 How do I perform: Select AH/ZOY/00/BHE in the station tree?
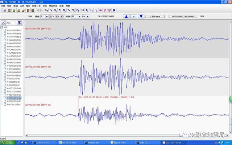coord(14,92)
